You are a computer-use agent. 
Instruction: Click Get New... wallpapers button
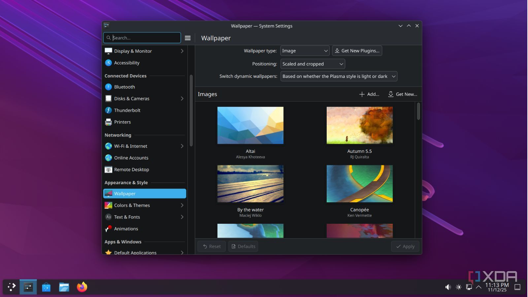(403, 94)
